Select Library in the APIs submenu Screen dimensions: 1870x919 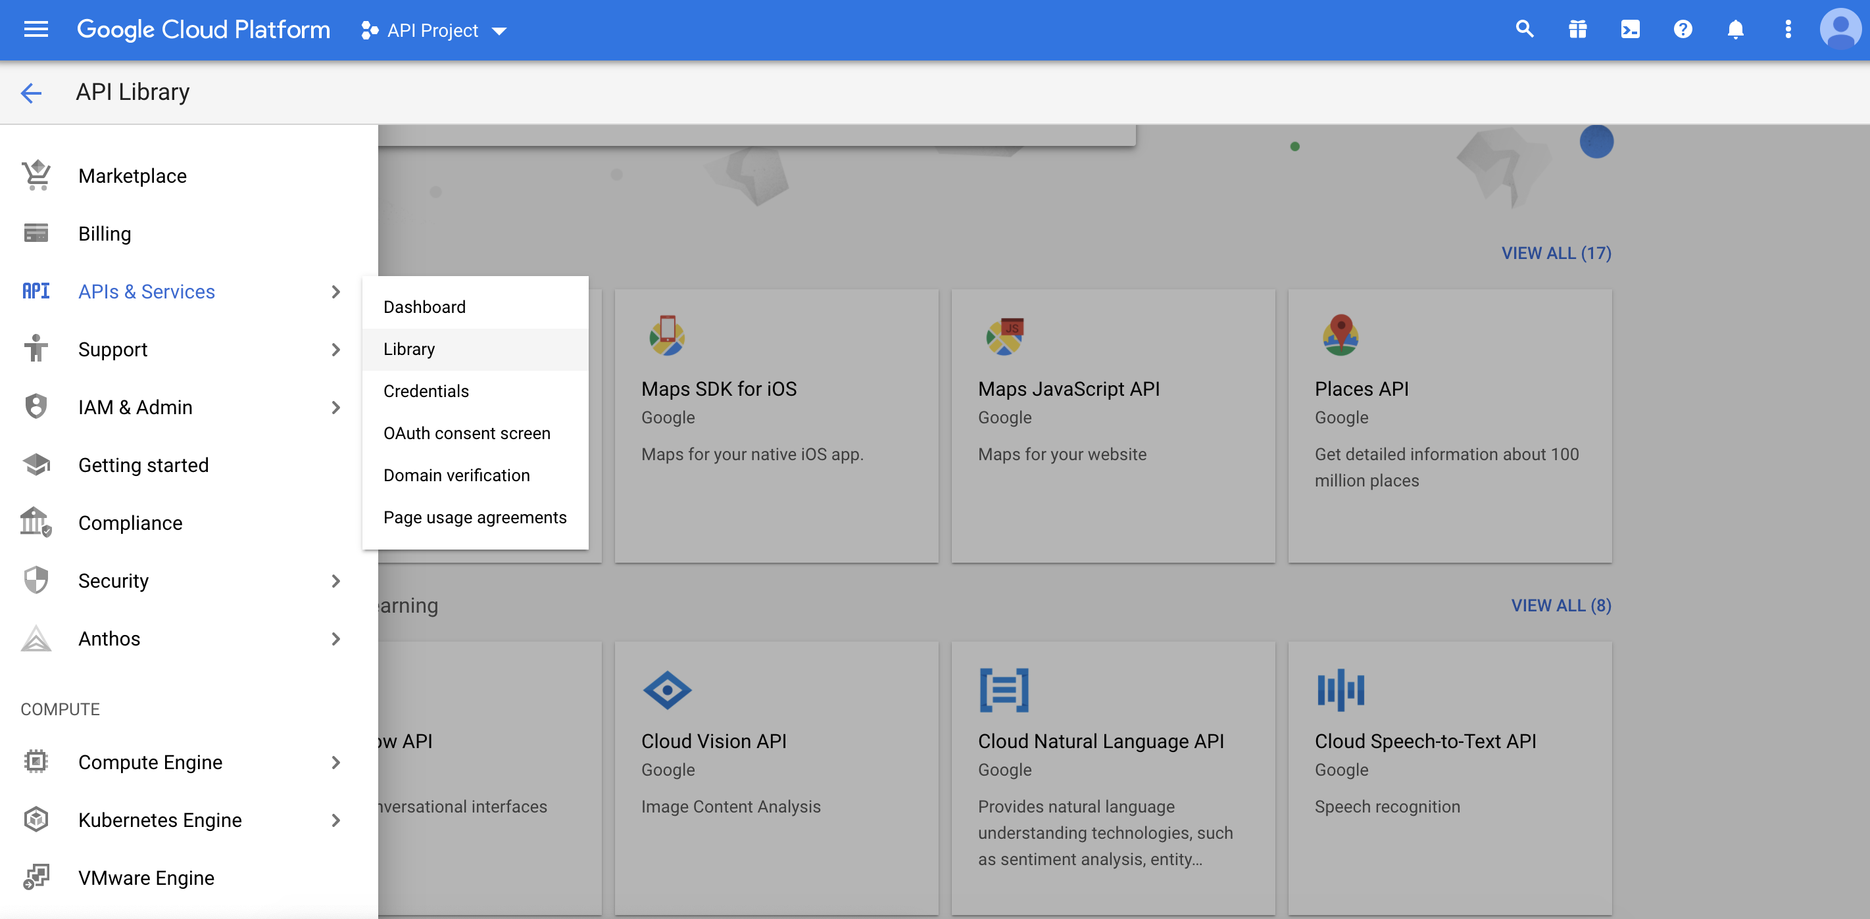(x=476, y=349)
